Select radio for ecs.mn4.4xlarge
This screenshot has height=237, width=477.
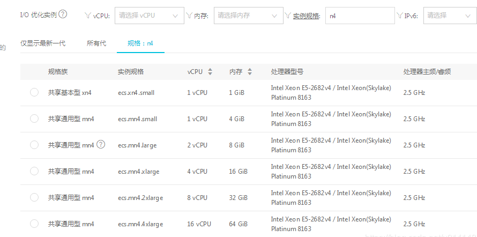[34, 224]
